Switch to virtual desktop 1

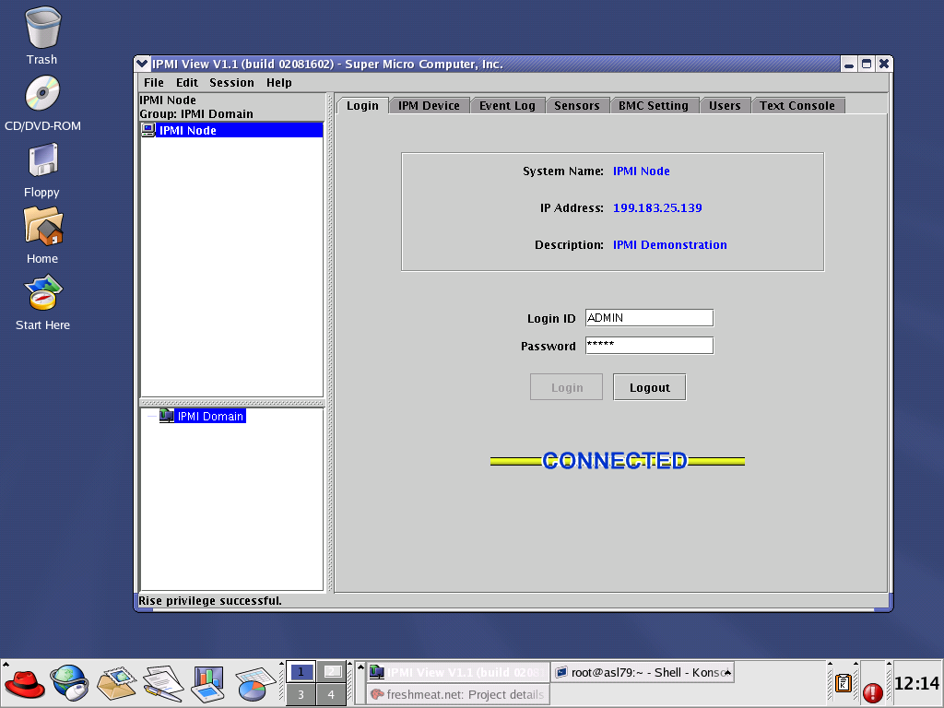pyautogui.click(x=301, y=672)
